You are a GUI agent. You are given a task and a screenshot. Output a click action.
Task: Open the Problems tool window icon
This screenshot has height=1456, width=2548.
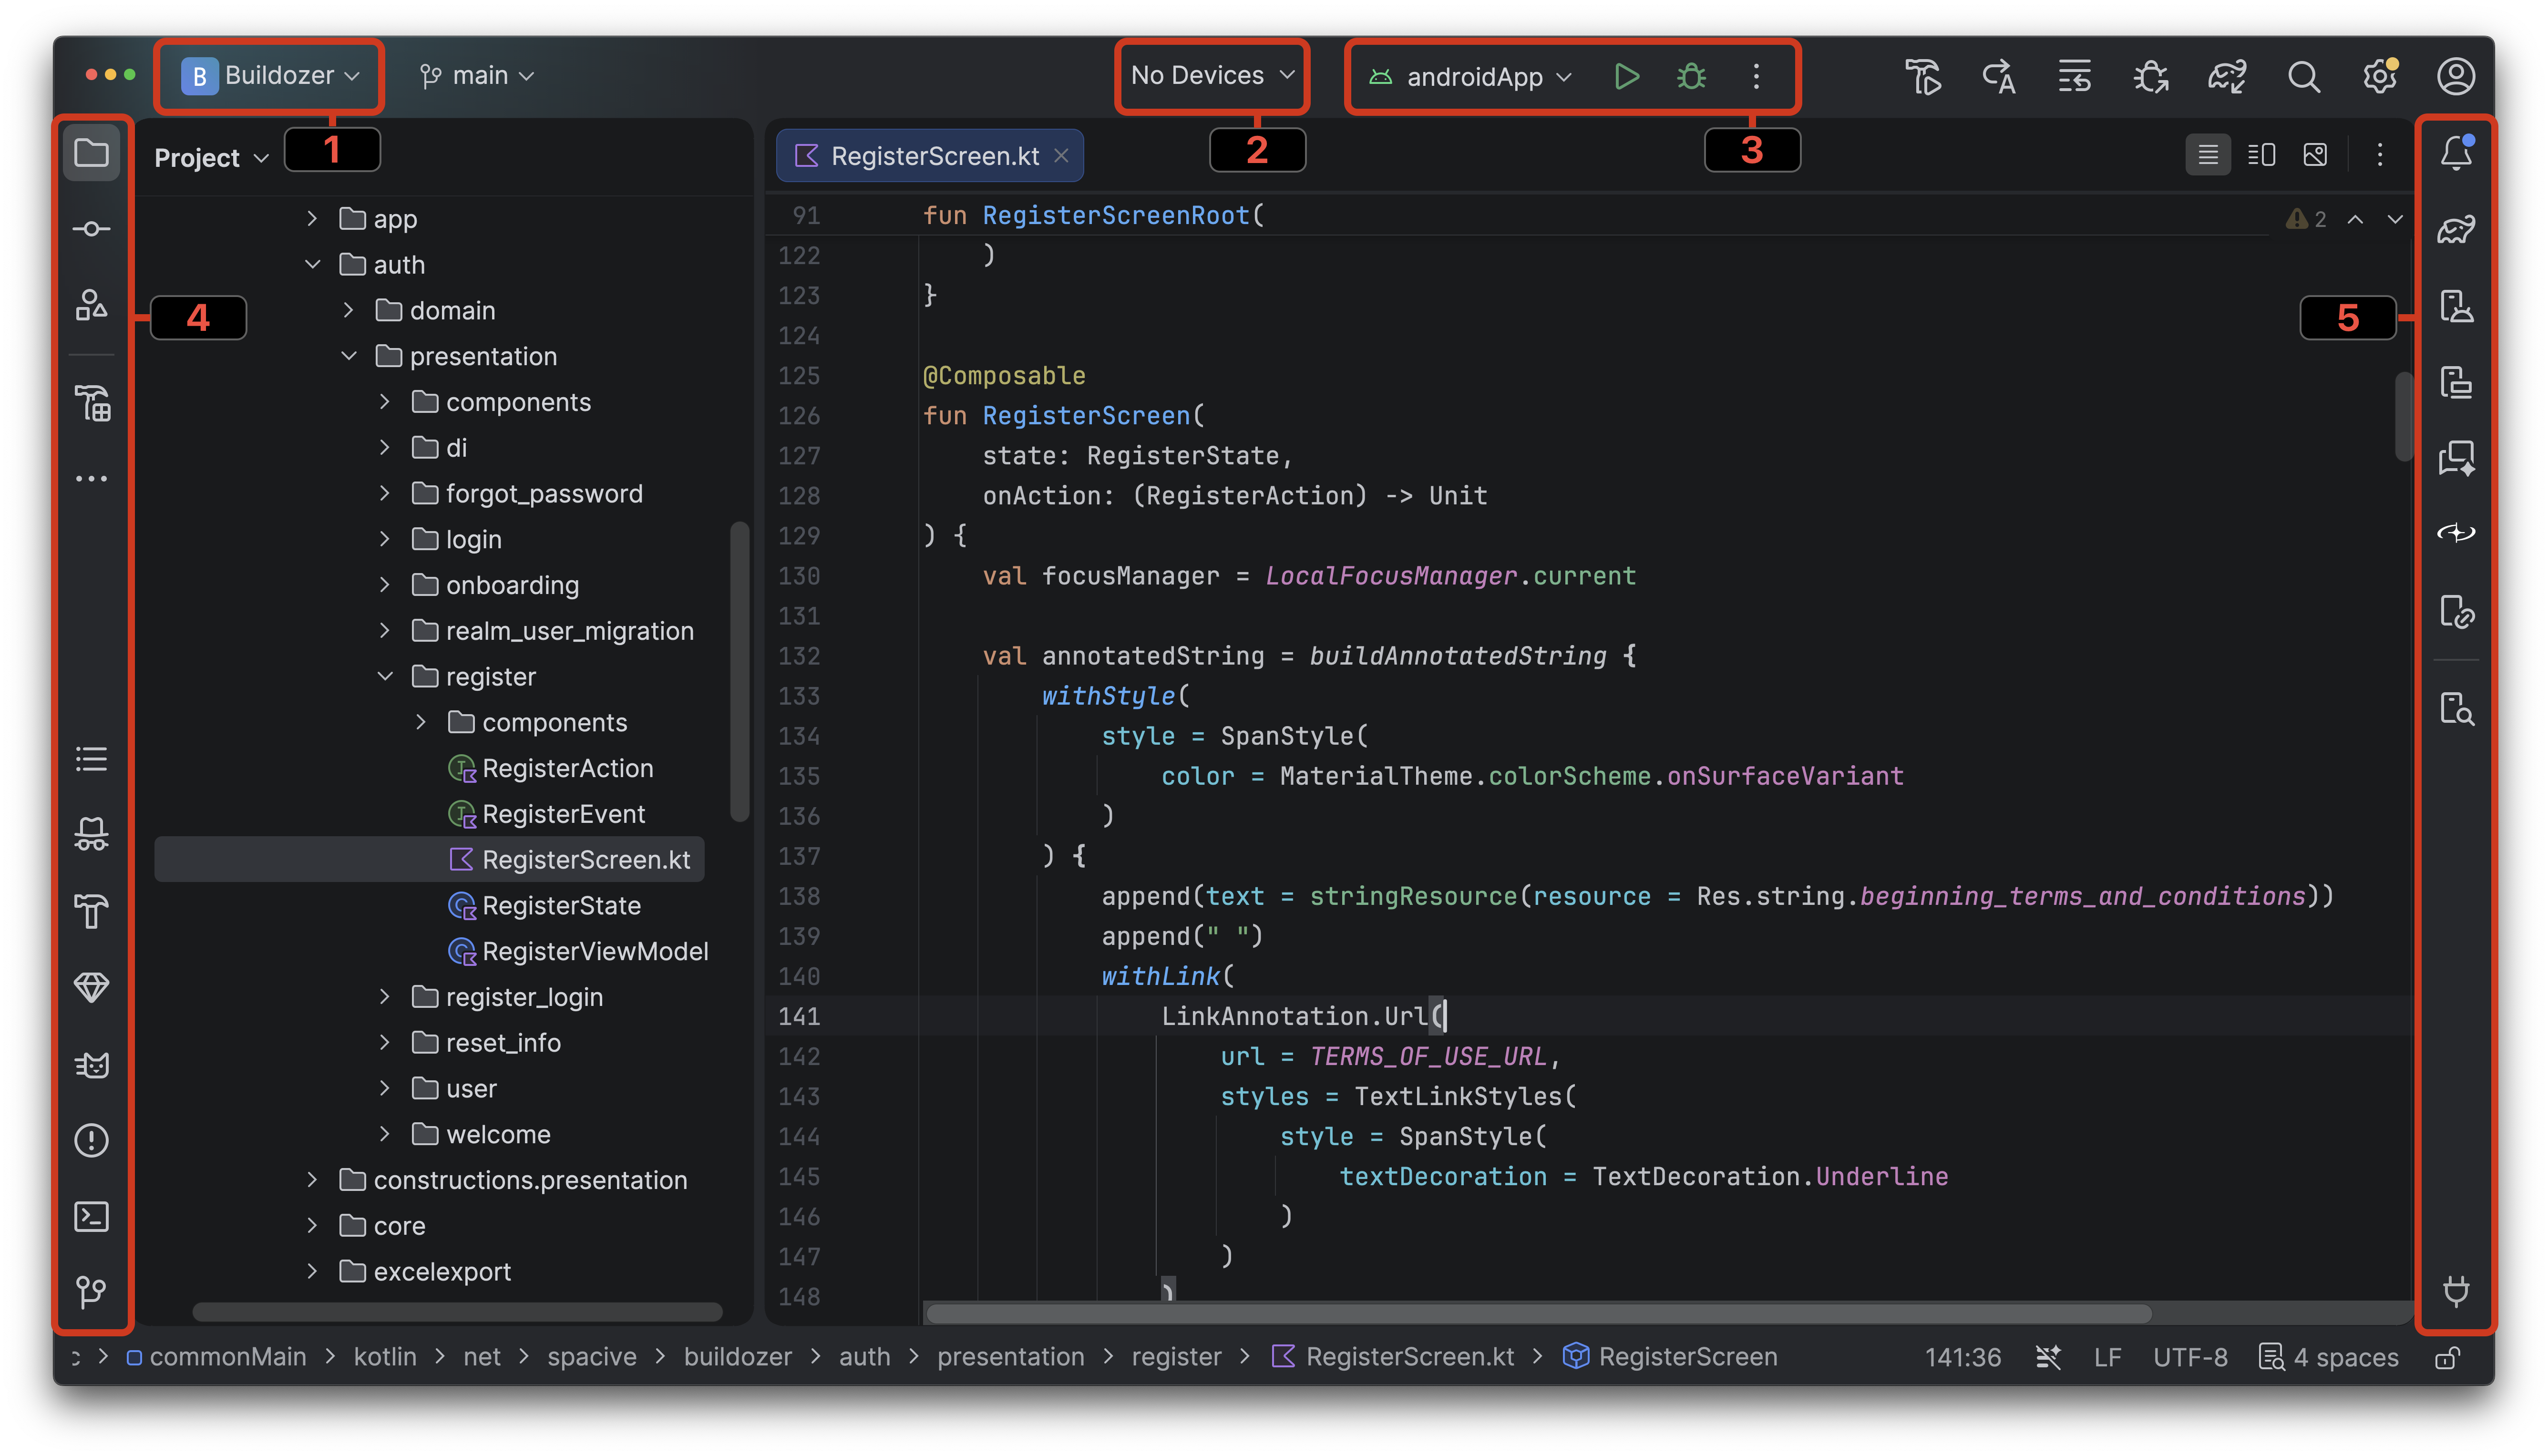tap(91, 1140)
